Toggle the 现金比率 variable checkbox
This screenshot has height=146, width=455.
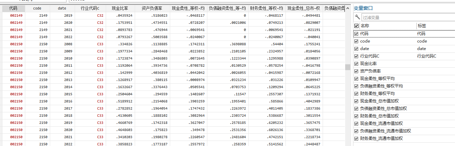[356, 64]
